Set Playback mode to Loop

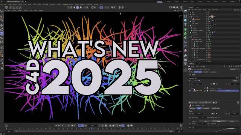(218, 121)
